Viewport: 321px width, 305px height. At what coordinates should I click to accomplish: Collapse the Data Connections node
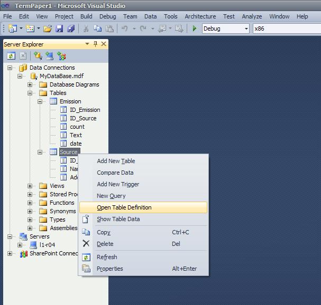click(x=10, y=68)
